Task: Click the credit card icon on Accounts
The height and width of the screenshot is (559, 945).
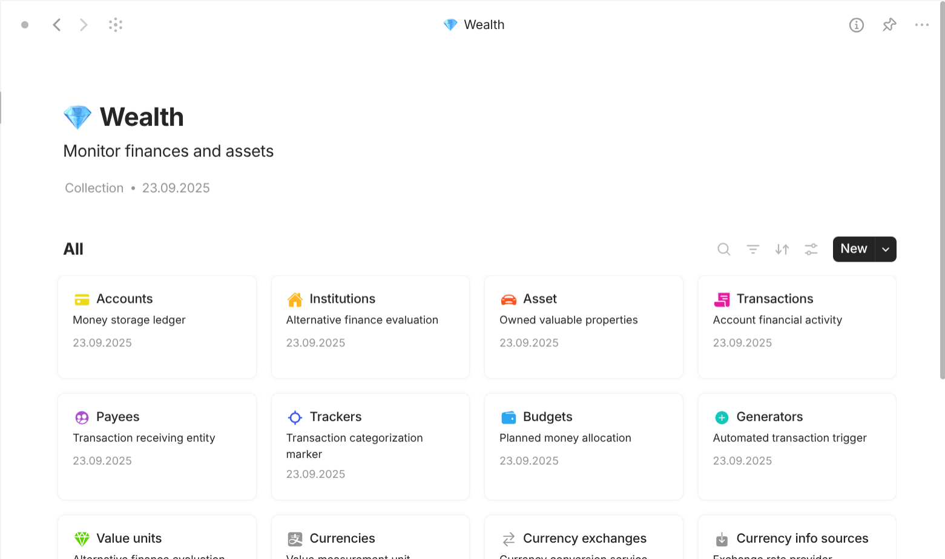Action: [x=82, y=299]
